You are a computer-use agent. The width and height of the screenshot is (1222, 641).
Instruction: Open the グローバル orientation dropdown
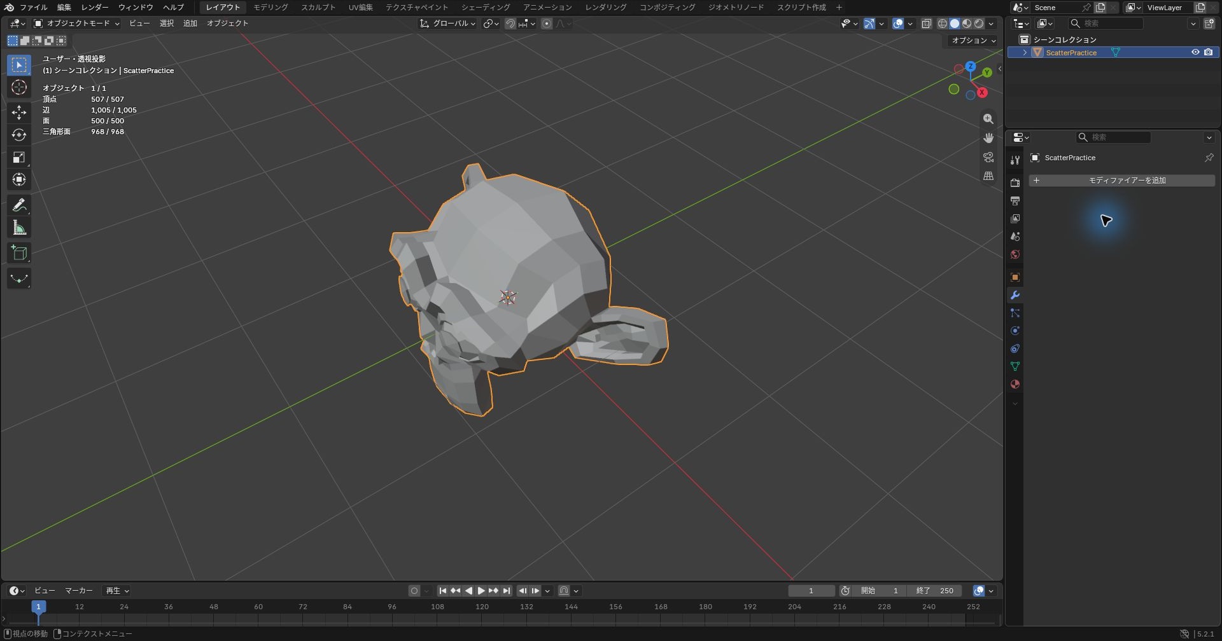point(447,24)
